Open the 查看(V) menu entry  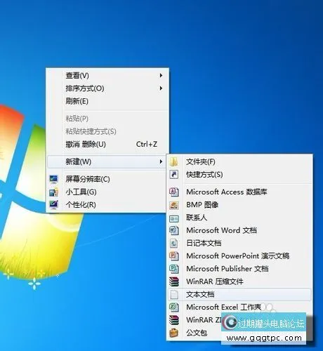[x=108, y=75]
